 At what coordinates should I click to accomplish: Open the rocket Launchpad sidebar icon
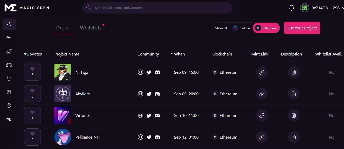click(9, 51)
